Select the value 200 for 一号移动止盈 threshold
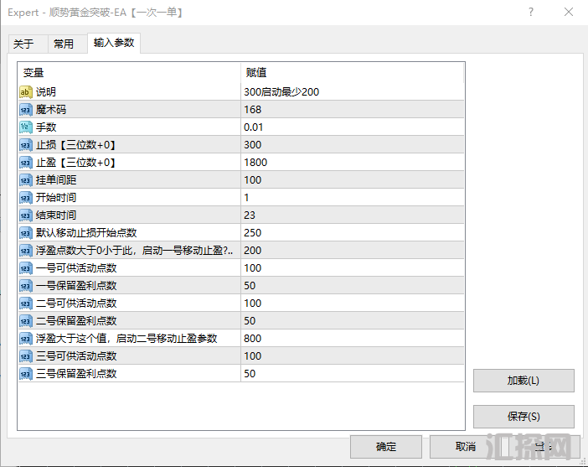This screenshot has width=588, height=467. pos(352,251)
